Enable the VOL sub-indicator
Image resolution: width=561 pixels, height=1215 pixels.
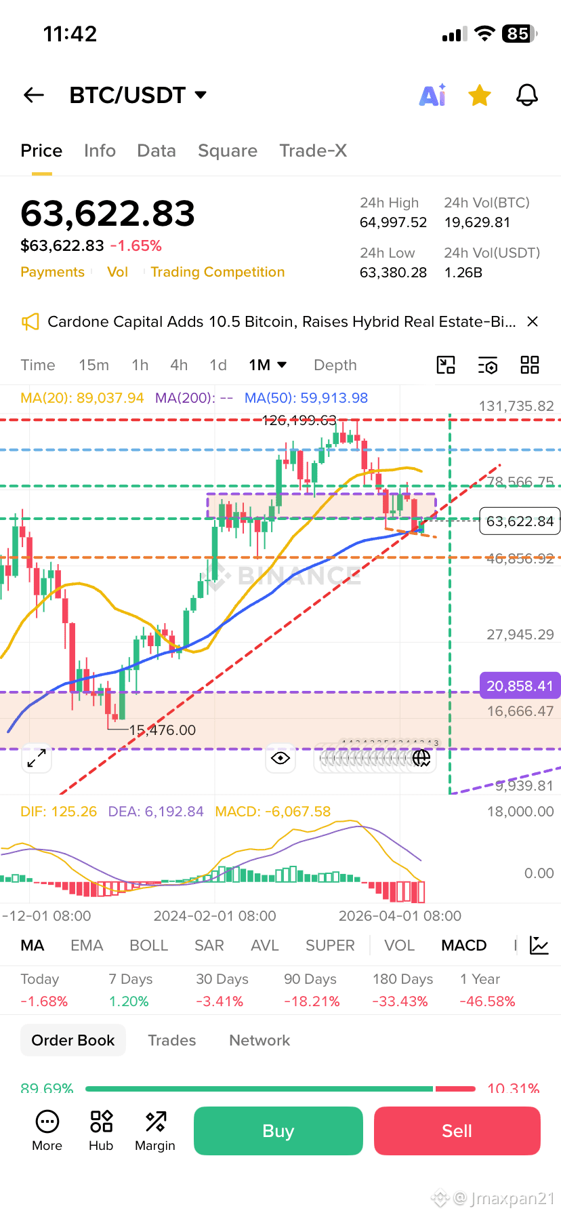pos(400,945)
